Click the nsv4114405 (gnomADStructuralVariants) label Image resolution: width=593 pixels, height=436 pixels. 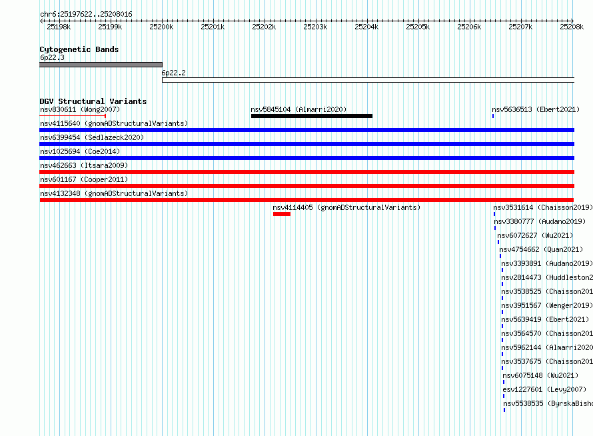click(x=346, y=207)
